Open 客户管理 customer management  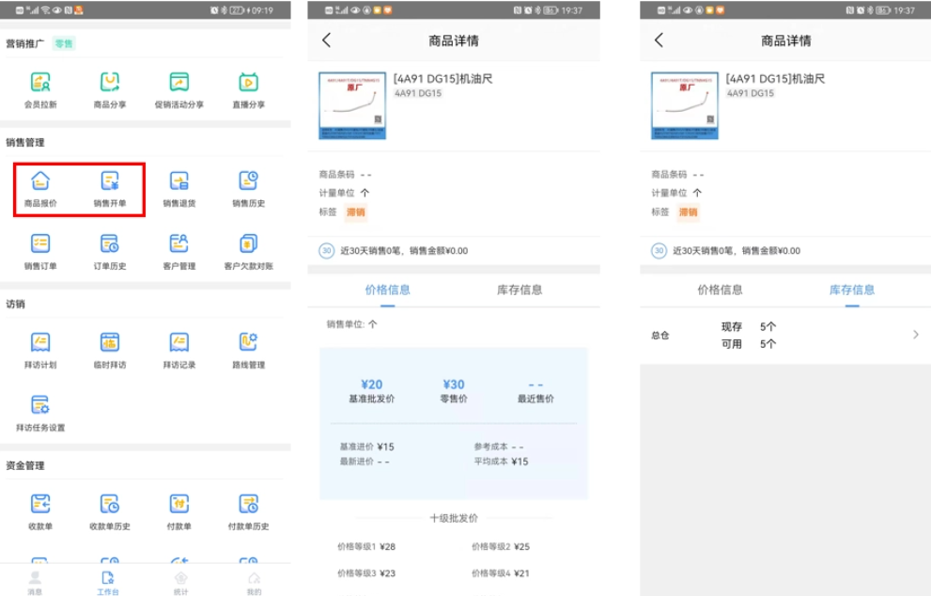pos(179,252)
